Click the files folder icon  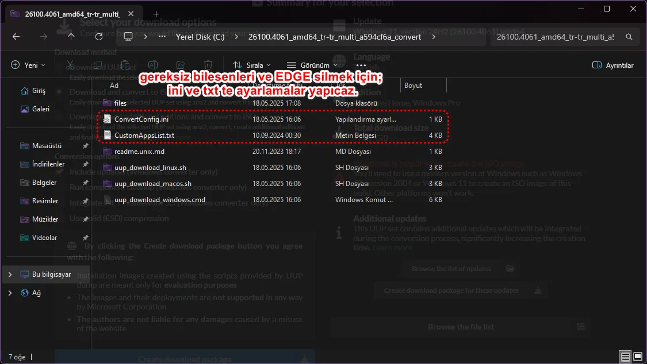coord(108,103)
